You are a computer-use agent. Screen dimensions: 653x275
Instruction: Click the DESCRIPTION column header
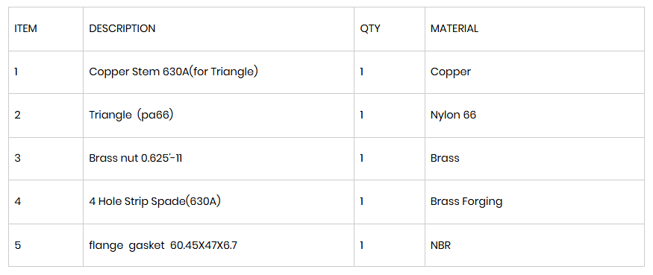(x=219, y=29)
